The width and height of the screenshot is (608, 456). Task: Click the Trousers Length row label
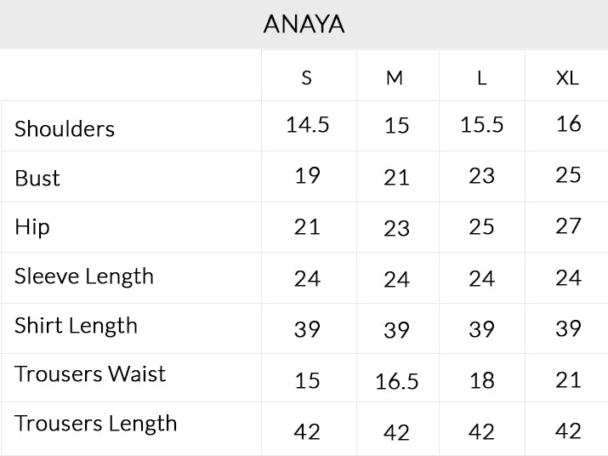click(96, 424)
